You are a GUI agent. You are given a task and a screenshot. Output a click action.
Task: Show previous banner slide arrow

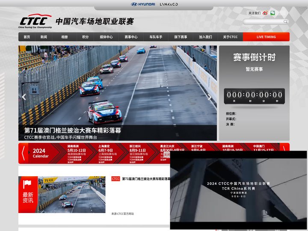24,97
